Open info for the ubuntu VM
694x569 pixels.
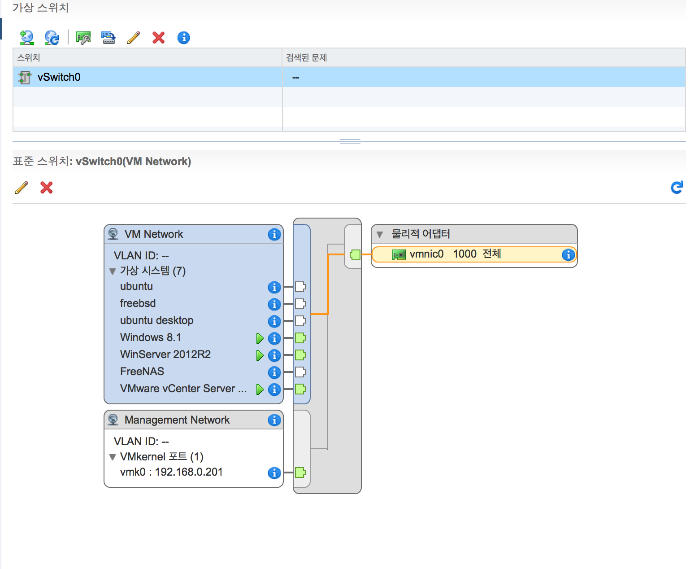tap(274, 287)
